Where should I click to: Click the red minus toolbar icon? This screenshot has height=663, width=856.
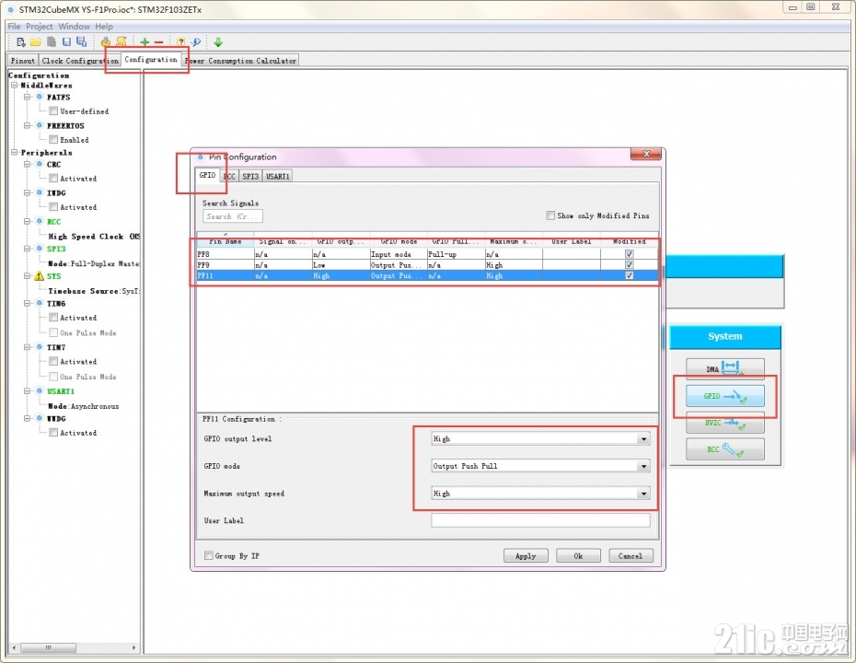tap(159, 42)
